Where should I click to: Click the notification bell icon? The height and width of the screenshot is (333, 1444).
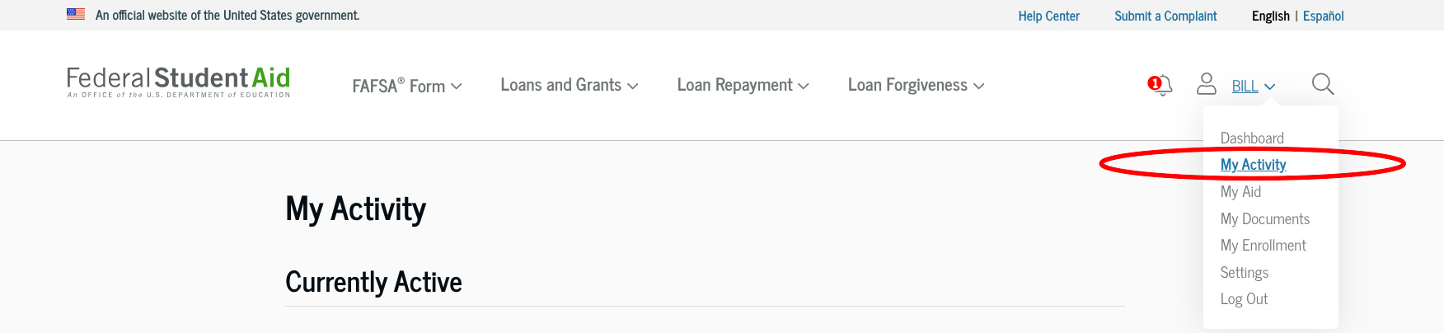pos(1162,85)
